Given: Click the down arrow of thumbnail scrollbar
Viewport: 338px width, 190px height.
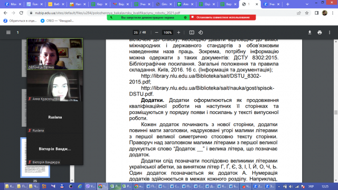Looking at the screenshot, I should click(x=72, y=180).
